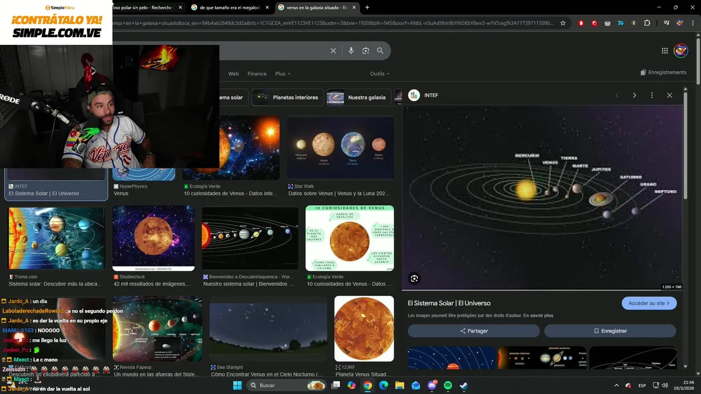Open File Explorer from taskbar
The height and width of the screenshot is (394, 701).
point(399,385)
